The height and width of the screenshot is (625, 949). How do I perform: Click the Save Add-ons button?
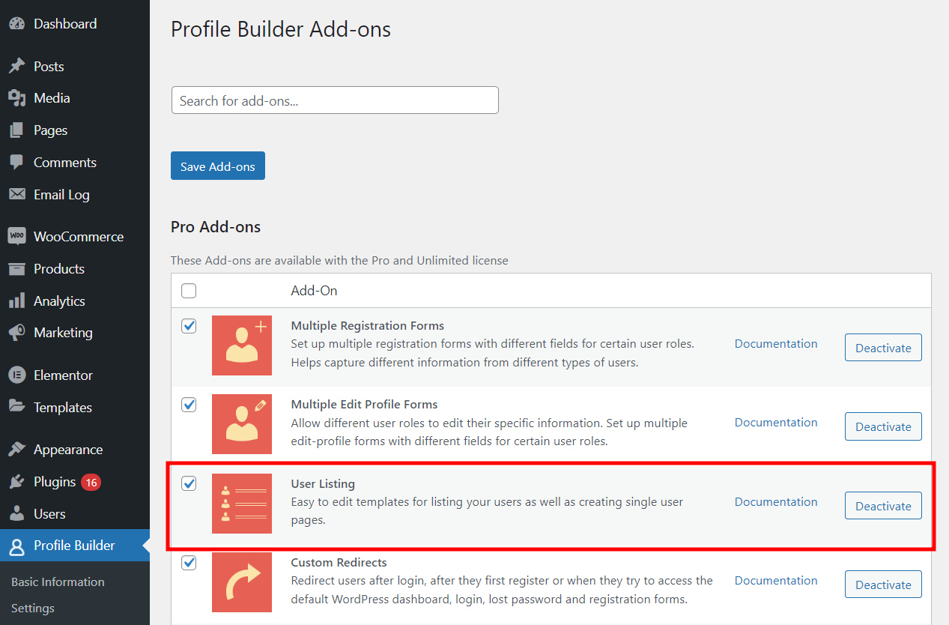click(218, 166)
